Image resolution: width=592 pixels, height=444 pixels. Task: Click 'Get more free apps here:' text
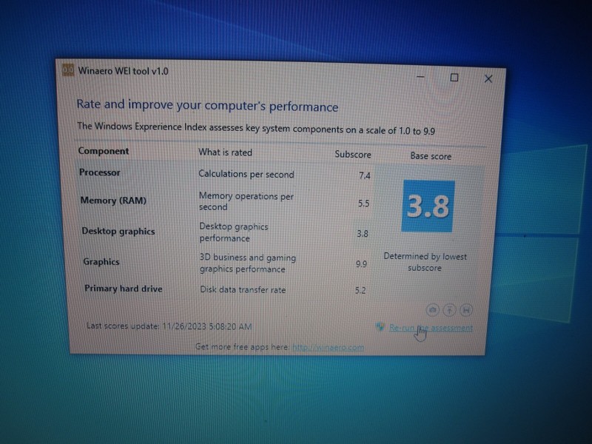pyautogui.click(x=243, y=346)
